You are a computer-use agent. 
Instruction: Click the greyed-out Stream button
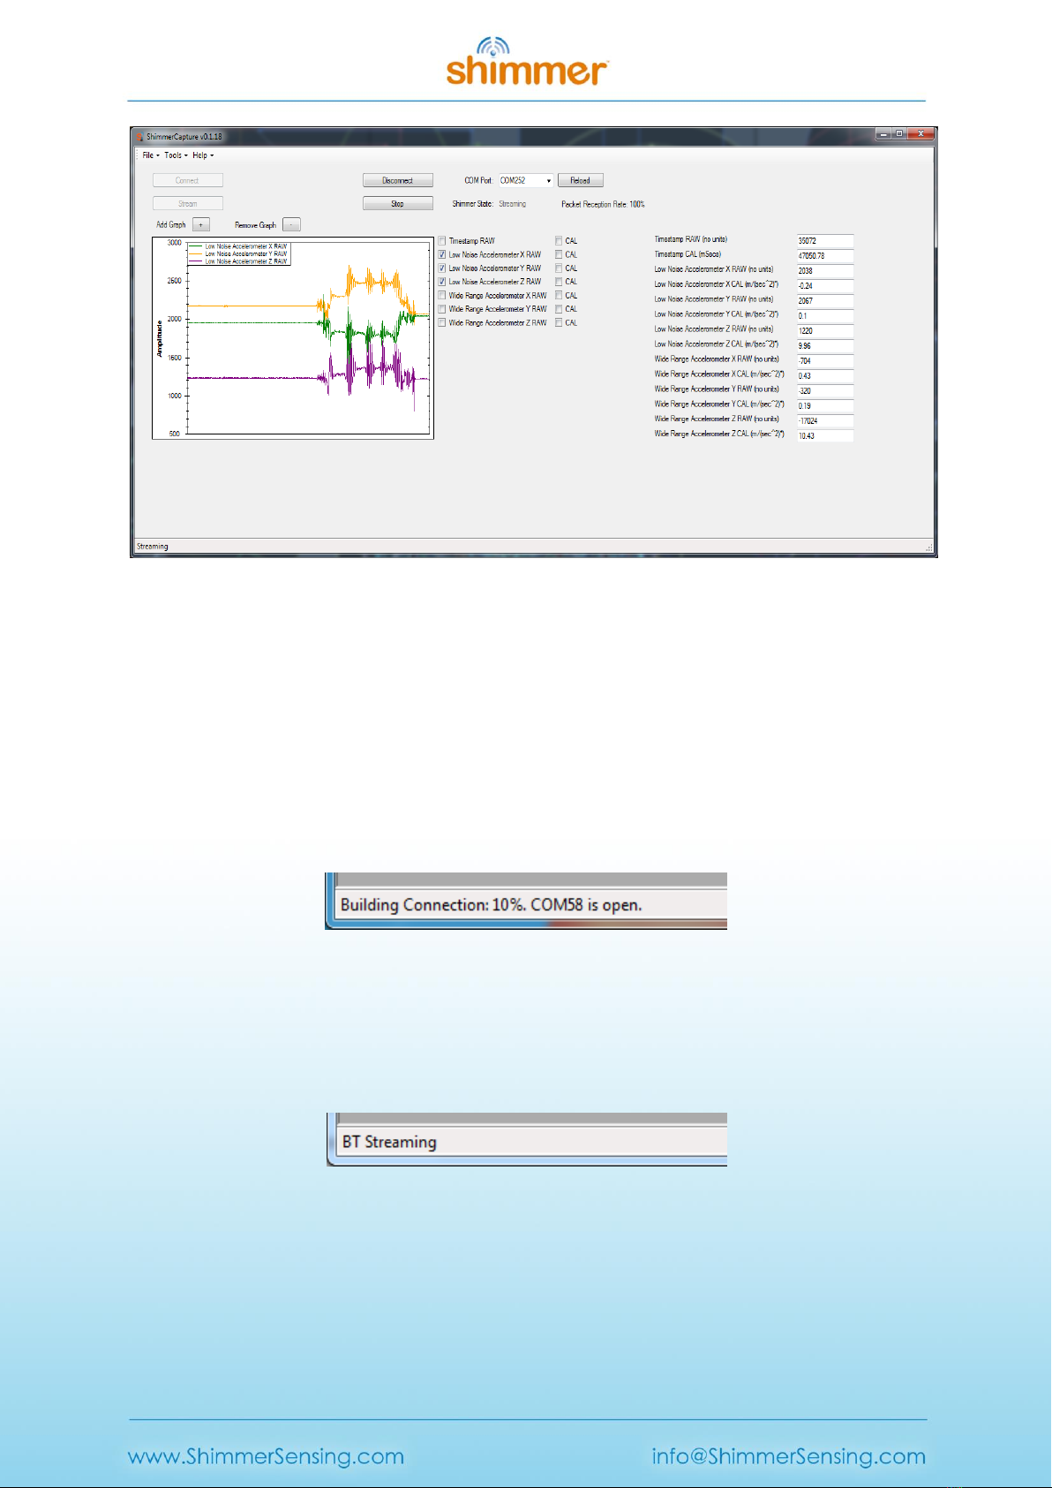[187, 204]
